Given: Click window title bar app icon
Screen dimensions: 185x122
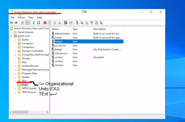Looking at the screenshot, I should pyautogui.click(x=12, y=12).
